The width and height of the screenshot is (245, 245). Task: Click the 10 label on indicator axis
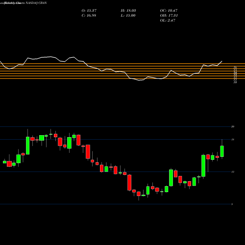235,82
